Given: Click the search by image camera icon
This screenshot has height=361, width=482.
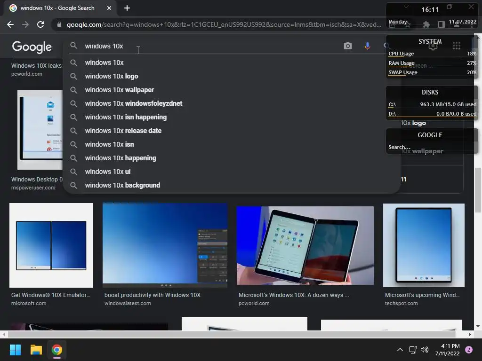Looking at the screenshot, I should point(348,46).
